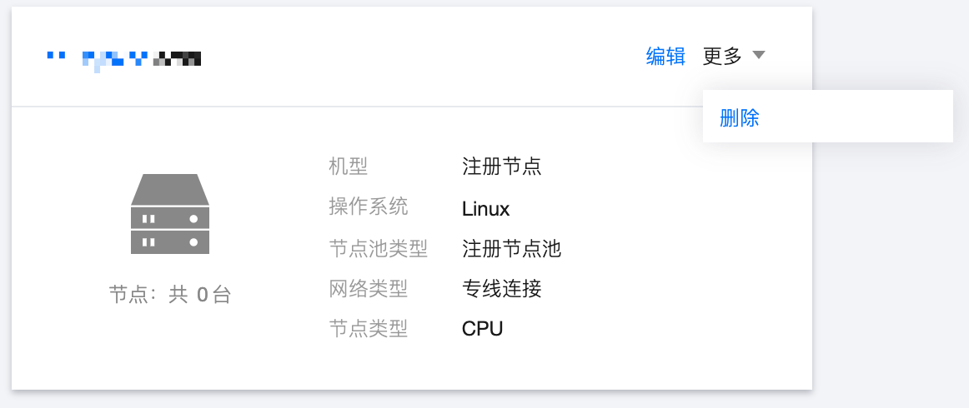Open the 更多 menu
Viewport: 969px width, 408px height.
[734, 56]
